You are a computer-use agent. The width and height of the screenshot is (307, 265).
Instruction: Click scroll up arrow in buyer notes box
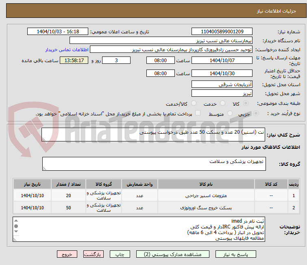click(x=16, y=221)
